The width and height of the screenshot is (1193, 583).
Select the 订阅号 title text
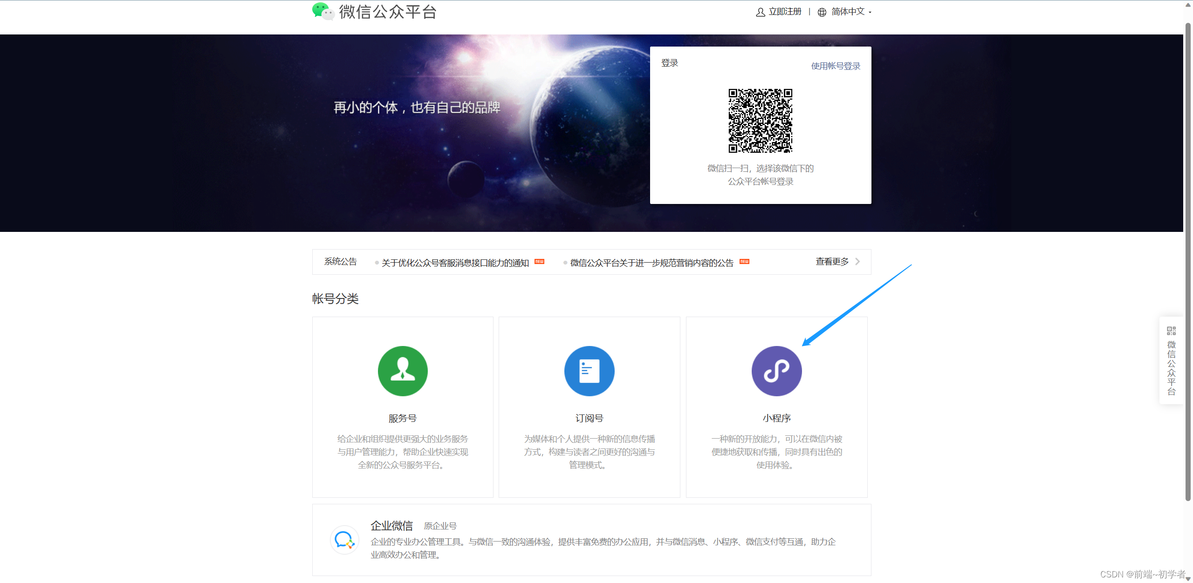click(589, 418)
